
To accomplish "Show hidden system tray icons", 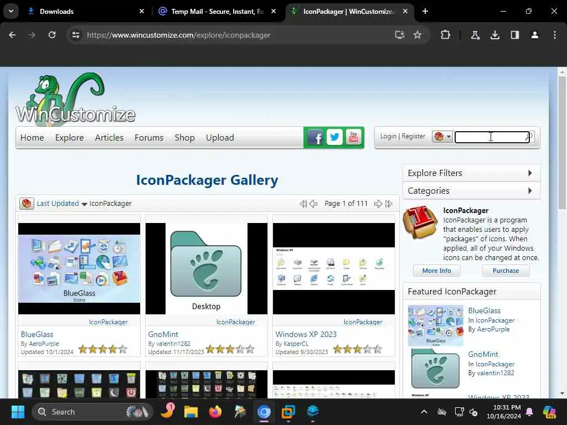I will pos(424,412).
